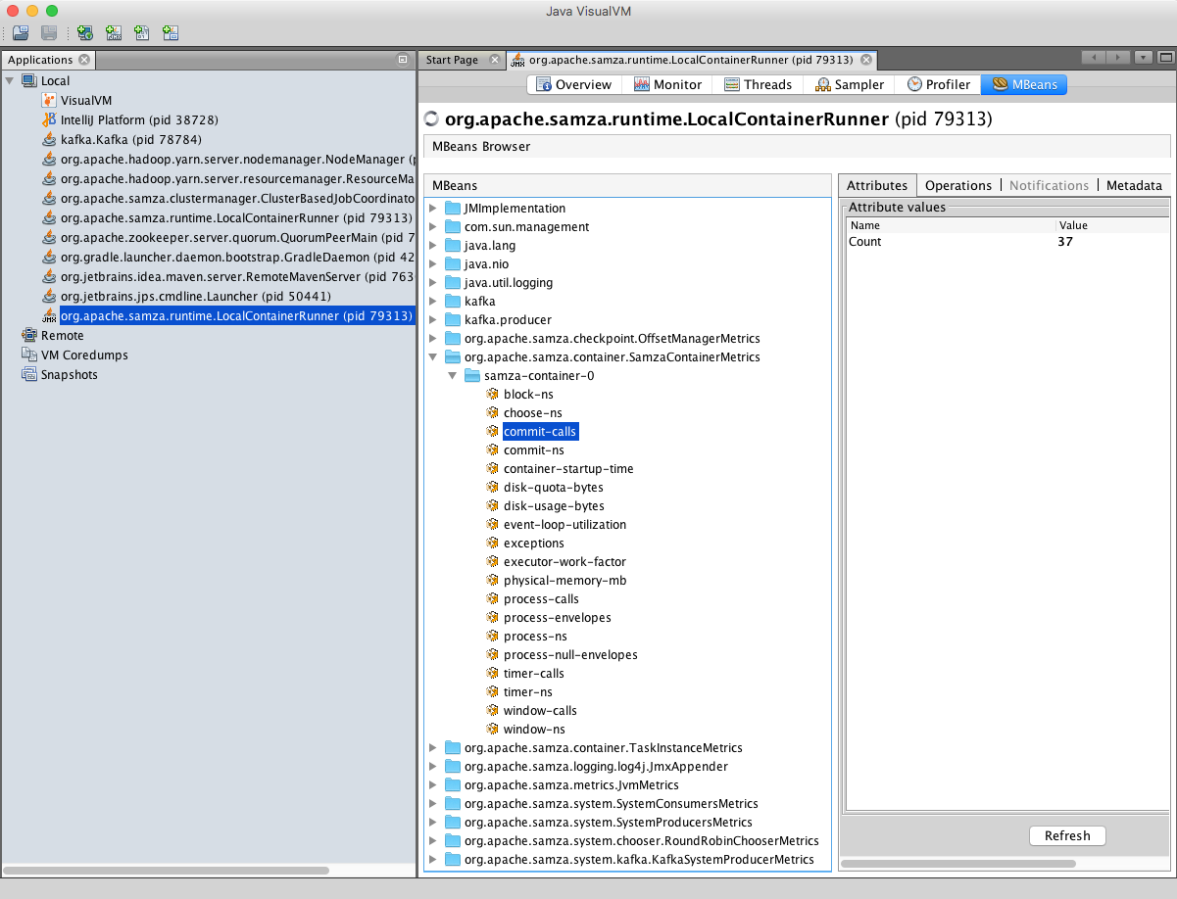The image size is (1177, 899).
Task: Expand the java.lang MBeans folder
Action: [433, 246]
